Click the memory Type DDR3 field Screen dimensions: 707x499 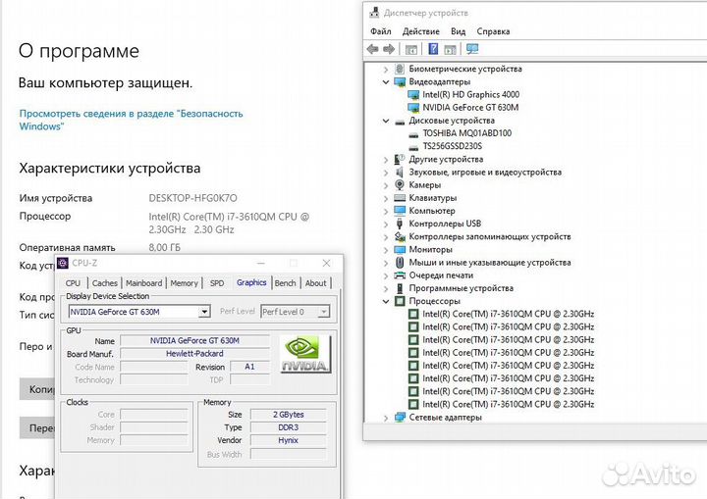pos(288,427)
